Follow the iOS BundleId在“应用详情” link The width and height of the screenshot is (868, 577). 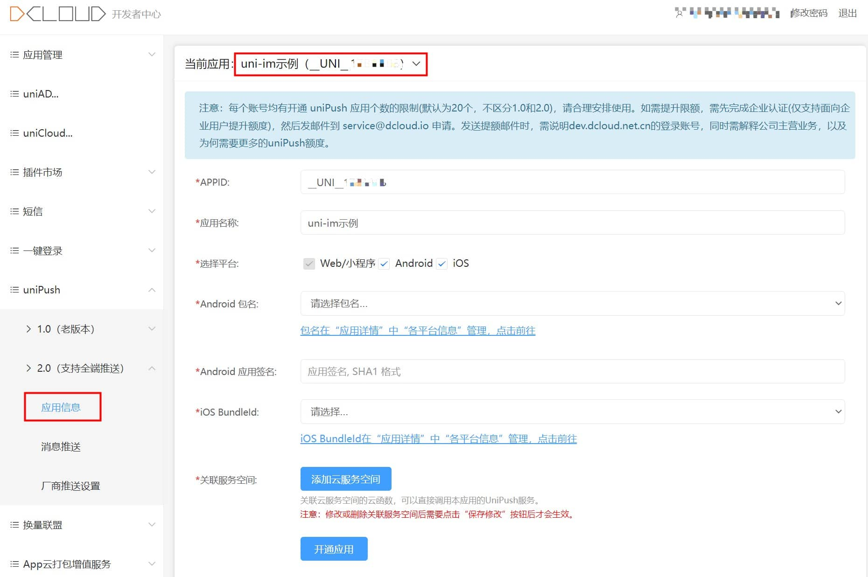[438, 439]
